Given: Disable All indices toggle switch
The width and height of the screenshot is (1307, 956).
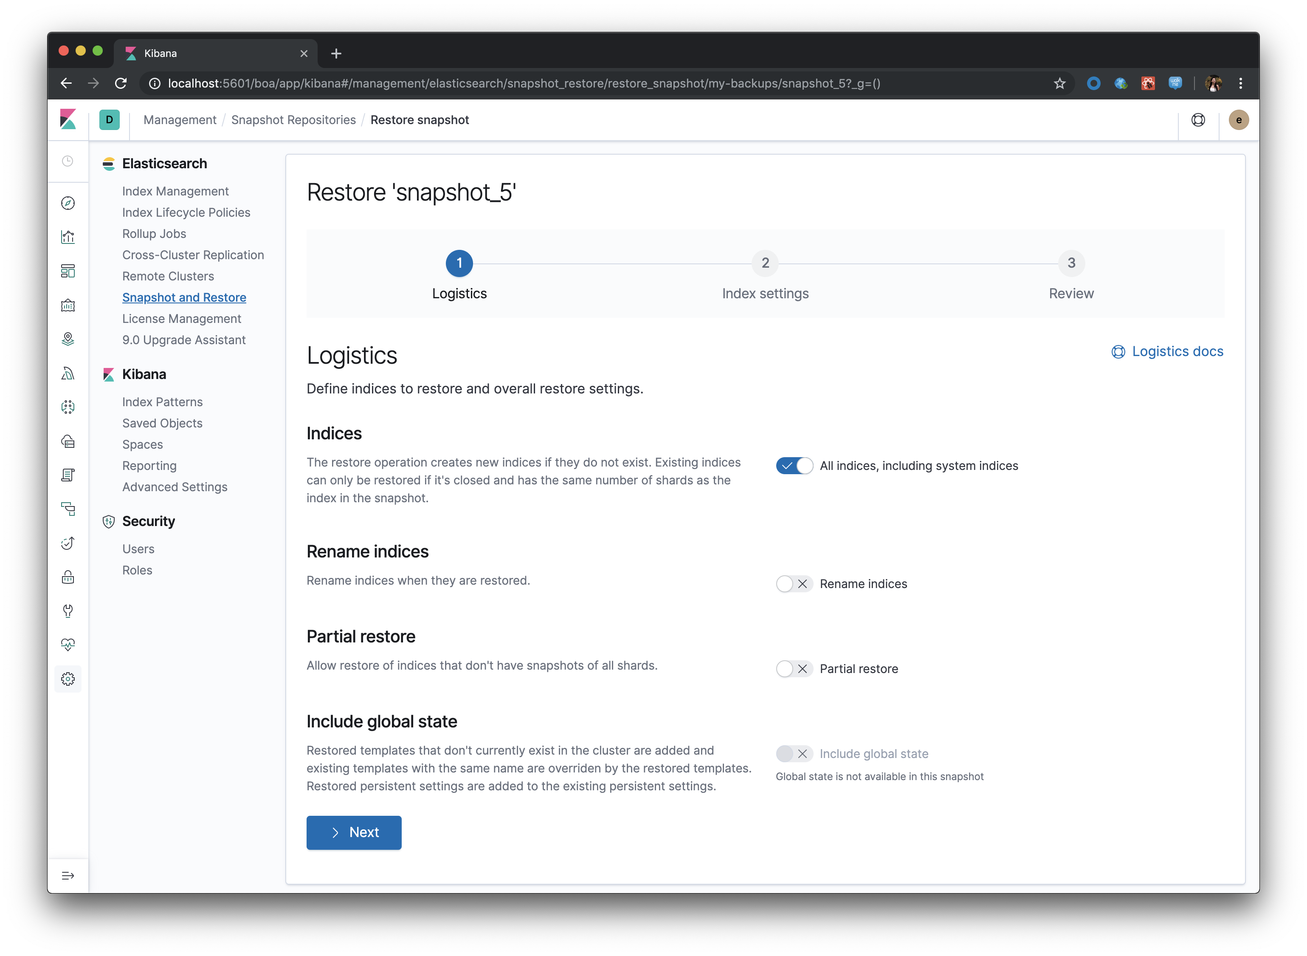Looking at the screenshot, I should coord(794,466).
